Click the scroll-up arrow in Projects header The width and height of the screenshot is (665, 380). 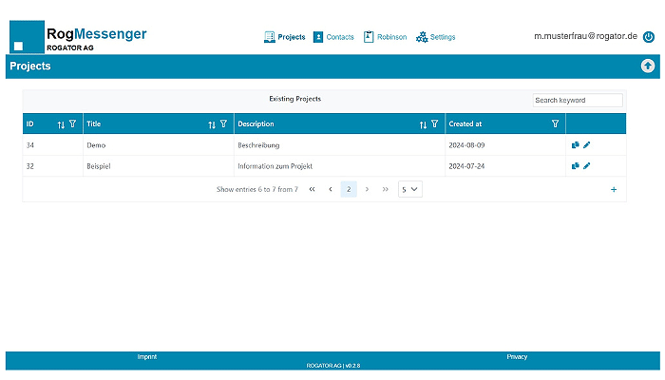pos(648,66)
